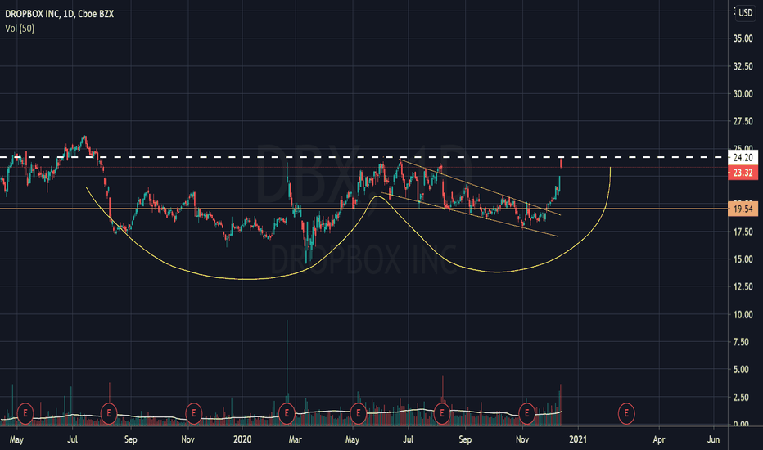Viewport: 763px width, 450px height.
Task: Click the 17.50 price axis label
Action: pyautogui.click(x=743, y=232)
